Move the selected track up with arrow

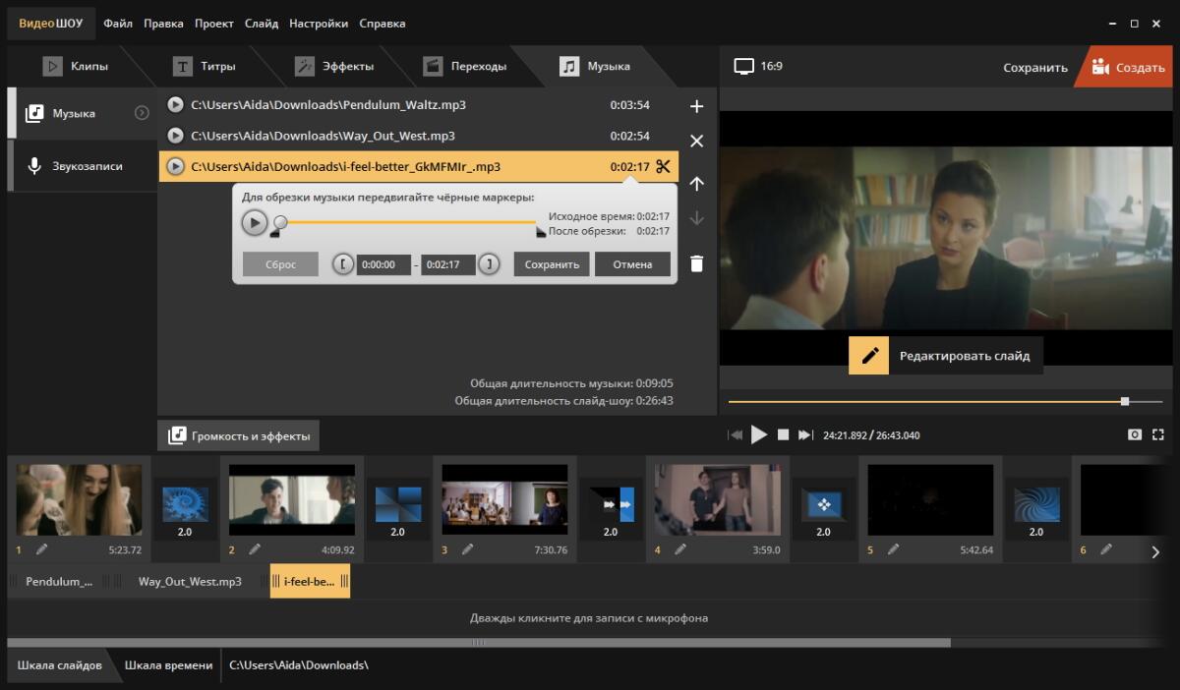pyautogui.click(x=696, y=184)
